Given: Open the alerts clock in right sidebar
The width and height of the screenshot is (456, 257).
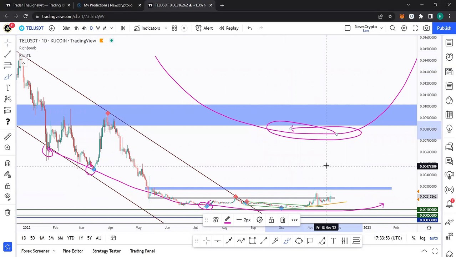Looking at the screenshot, I should 449,57.
